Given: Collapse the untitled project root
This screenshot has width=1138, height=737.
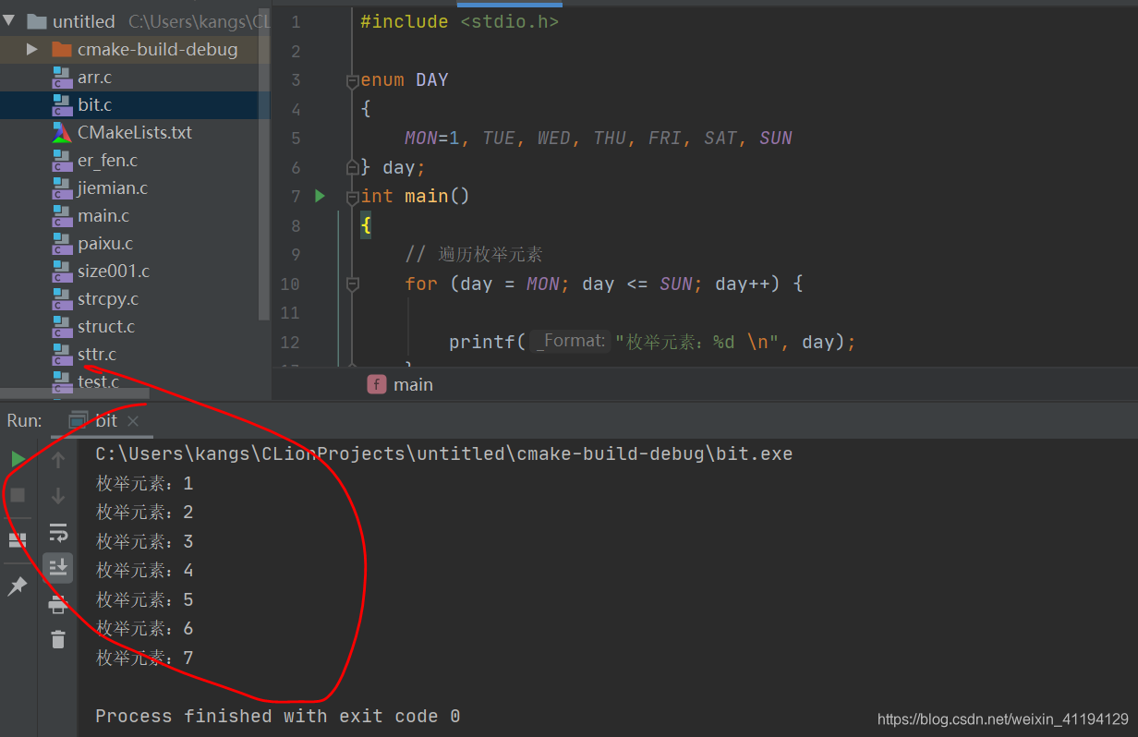Looking at the screenshot, I should tap(9, 20).
